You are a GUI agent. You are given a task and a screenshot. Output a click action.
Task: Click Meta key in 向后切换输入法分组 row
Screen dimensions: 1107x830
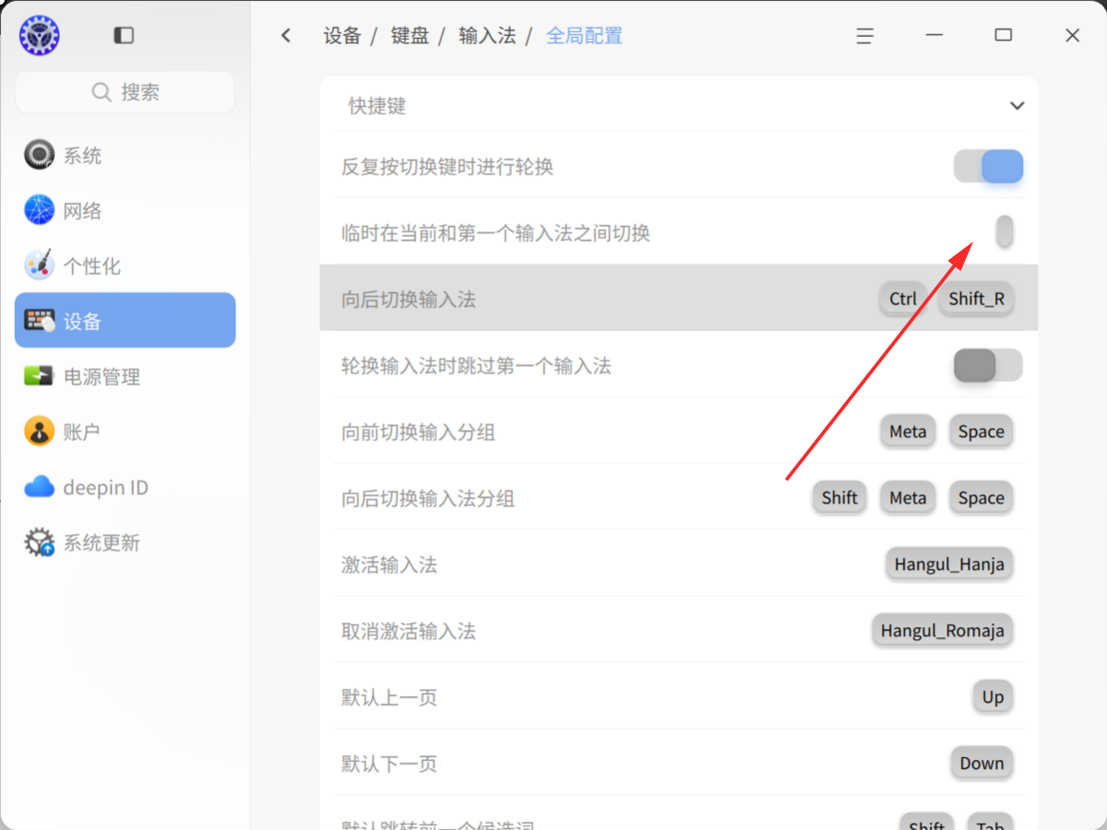(908, 498)
